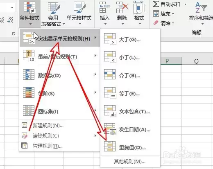213x169 pixels.
Task: Open the 格式 format cells icon
Action: tap(139, 7)
